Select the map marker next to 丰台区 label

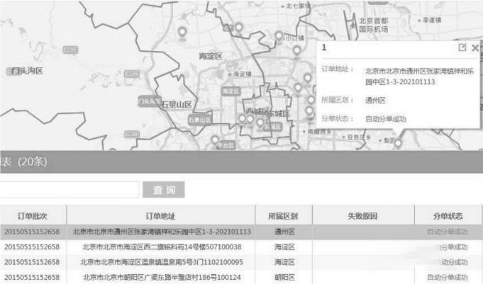(215, 141)
